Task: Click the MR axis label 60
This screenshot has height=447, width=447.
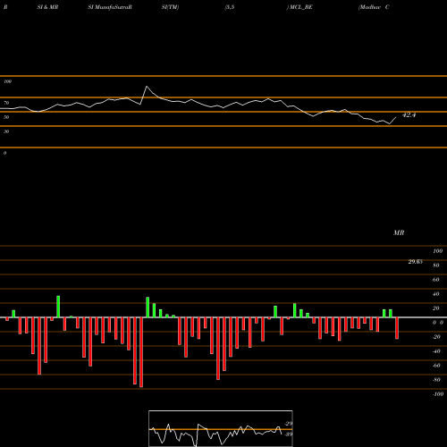Action: point(436,280)
